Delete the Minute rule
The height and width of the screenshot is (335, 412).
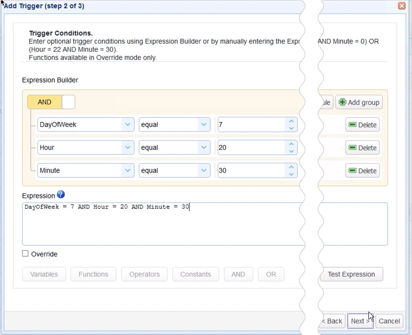point(362,170)
